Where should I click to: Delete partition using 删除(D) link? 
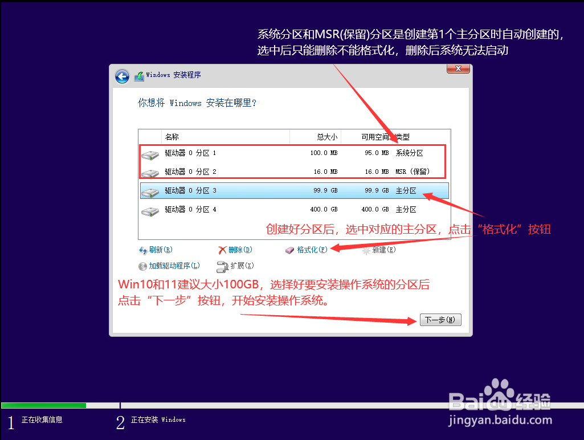[240, 250]
